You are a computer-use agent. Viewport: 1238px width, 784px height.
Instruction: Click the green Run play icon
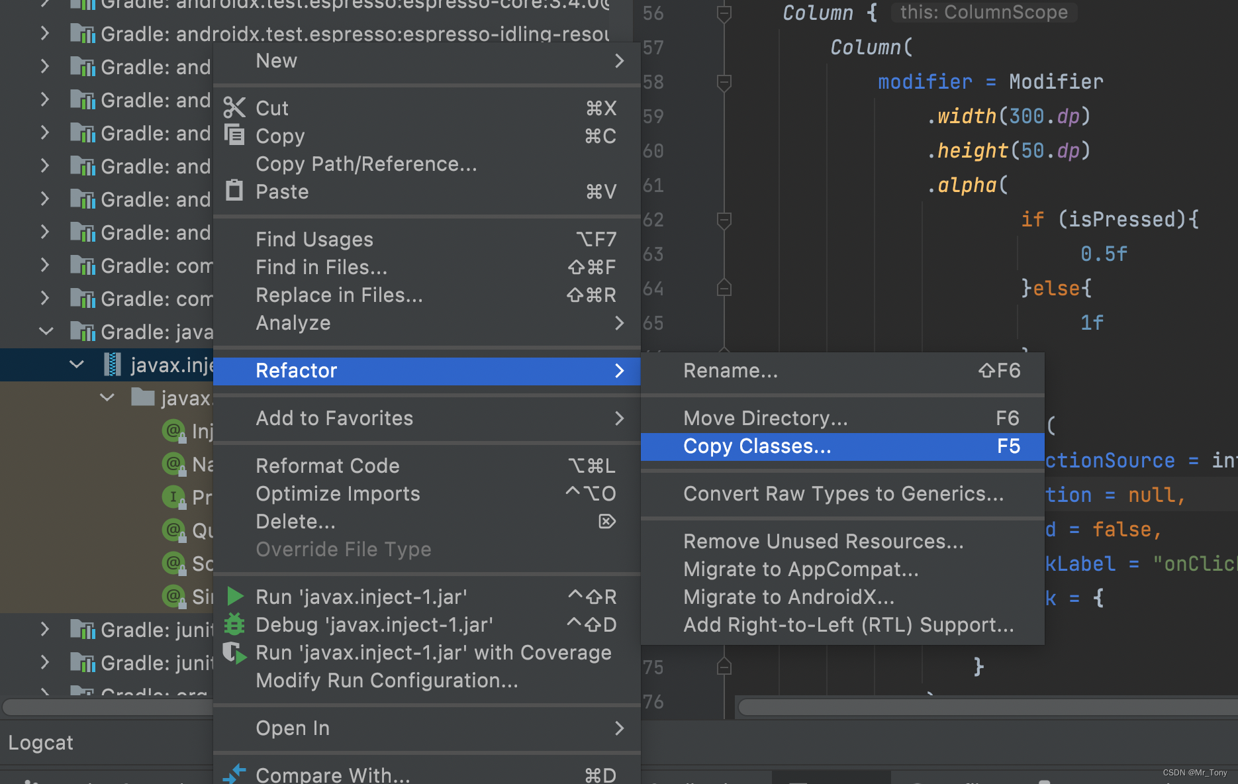[234, 596]
